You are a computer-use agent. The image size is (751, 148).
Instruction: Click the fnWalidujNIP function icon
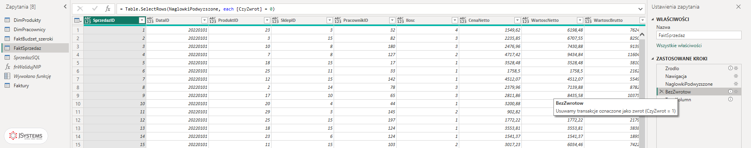tap(7, 67)
